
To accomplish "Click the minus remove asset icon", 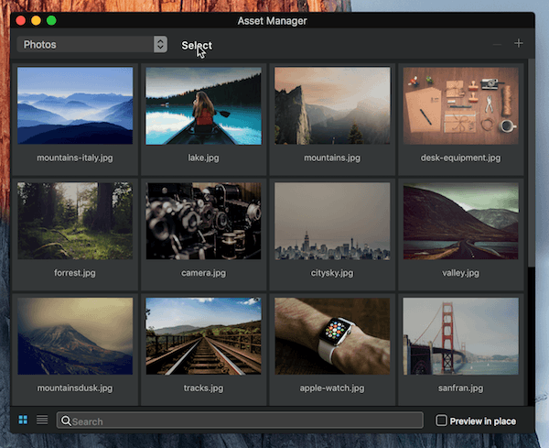I will pos(497,44).
